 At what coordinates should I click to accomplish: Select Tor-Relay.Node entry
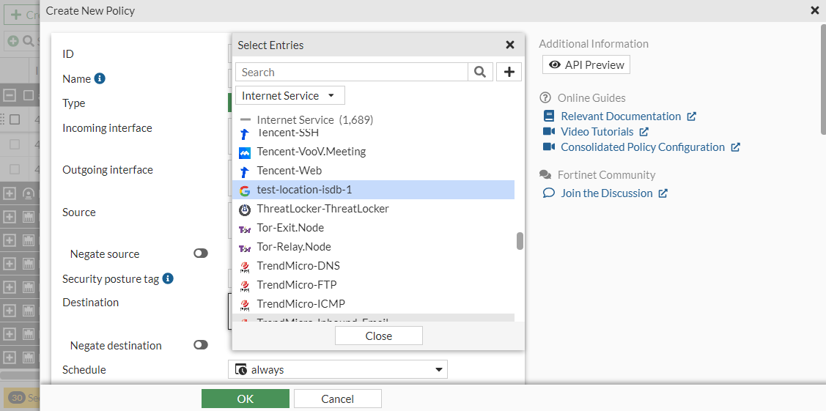[293, 247]
